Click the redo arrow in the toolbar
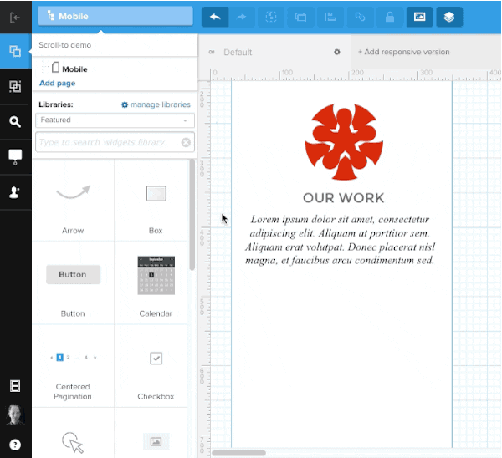Screen dimensions: 502x458 pyautogui.click(x=243, y=16)
